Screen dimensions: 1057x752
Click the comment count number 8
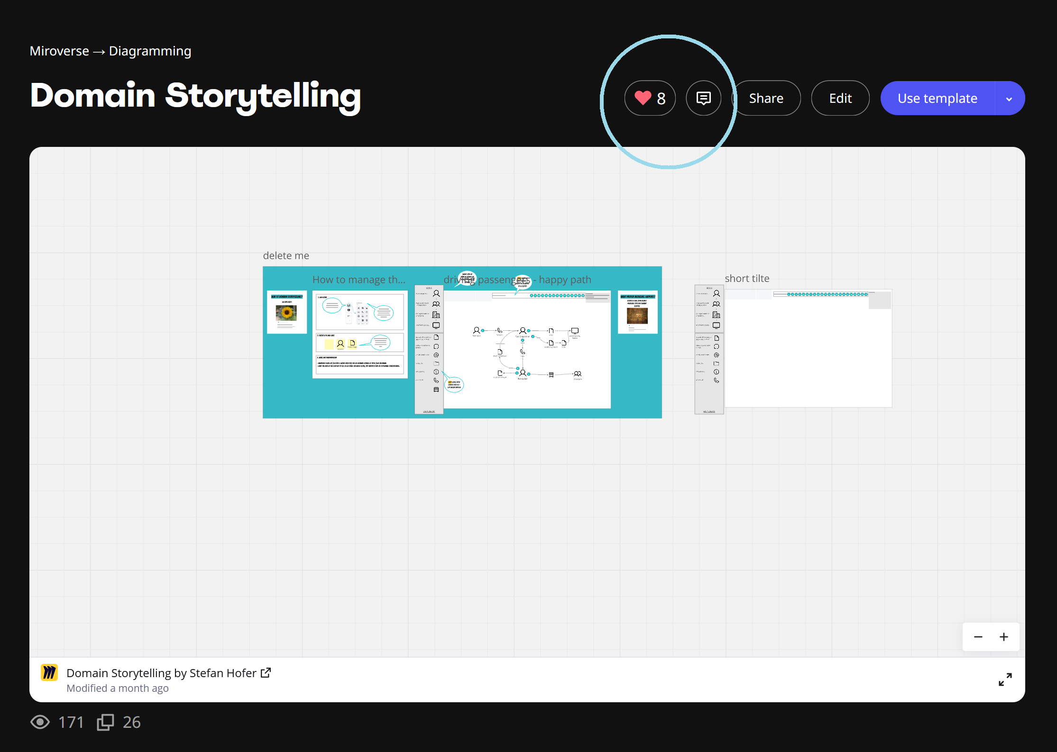[662, 98]
